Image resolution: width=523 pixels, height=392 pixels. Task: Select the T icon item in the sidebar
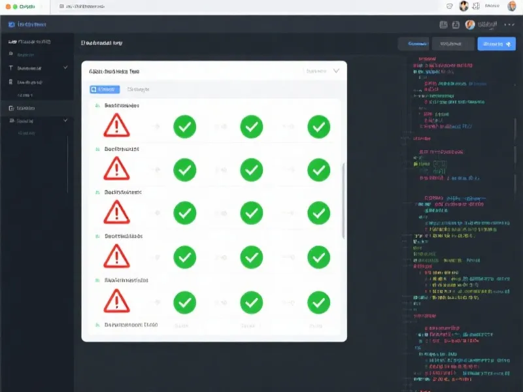click(11, 68)
